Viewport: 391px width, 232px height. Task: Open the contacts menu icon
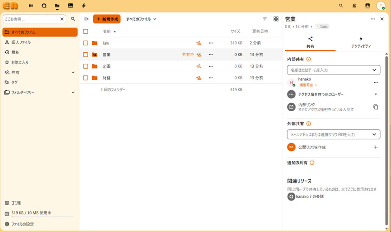coord(367,6)
